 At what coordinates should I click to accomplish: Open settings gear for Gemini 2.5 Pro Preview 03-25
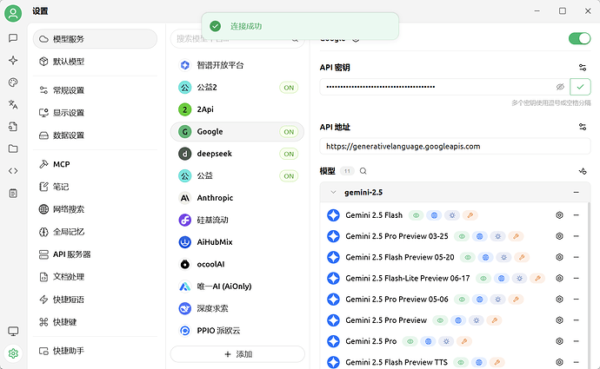pyautogui.click(x=559, y=236)
